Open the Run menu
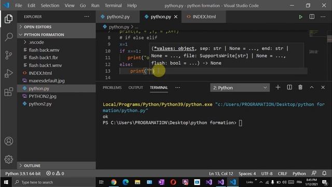This screenshot has width=332, height=187. click(95, 6)
